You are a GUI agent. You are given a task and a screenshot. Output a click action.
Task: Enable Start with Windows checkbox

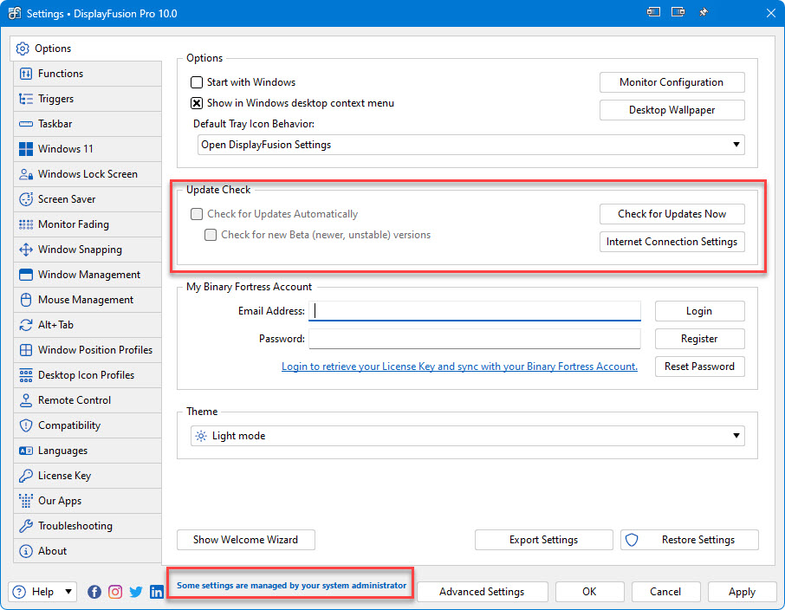pos(197,82)
